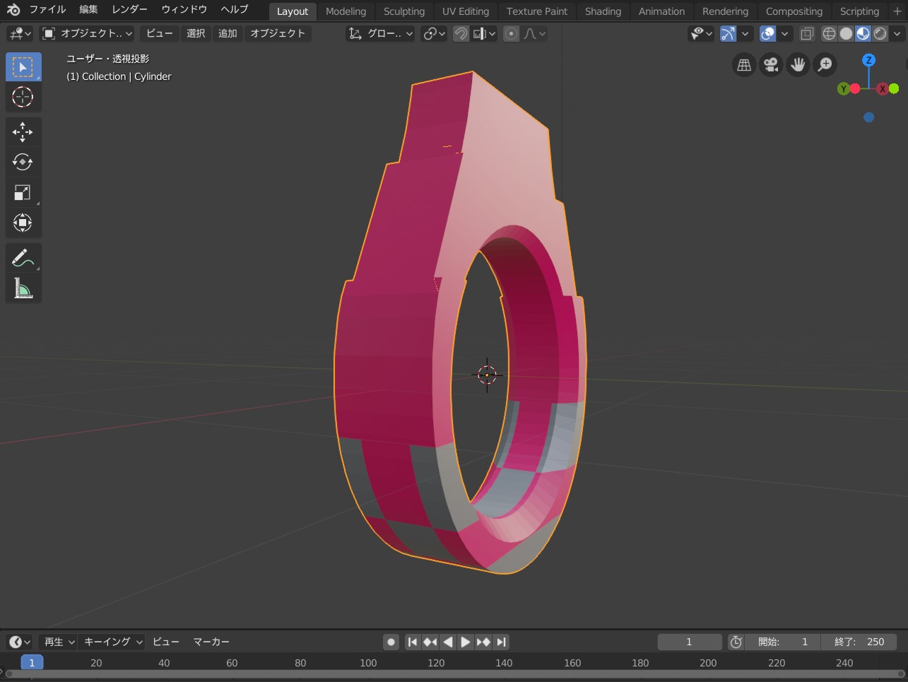
Task: Toggle proportional editing in header
Action: click(512, 33)
